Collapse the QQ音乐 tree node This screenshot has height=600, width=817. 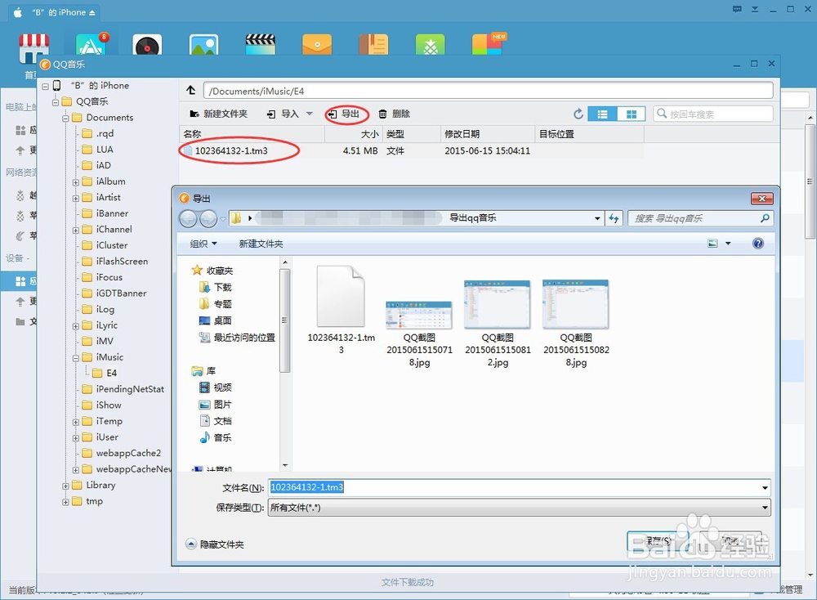click(x=56, y=102)
